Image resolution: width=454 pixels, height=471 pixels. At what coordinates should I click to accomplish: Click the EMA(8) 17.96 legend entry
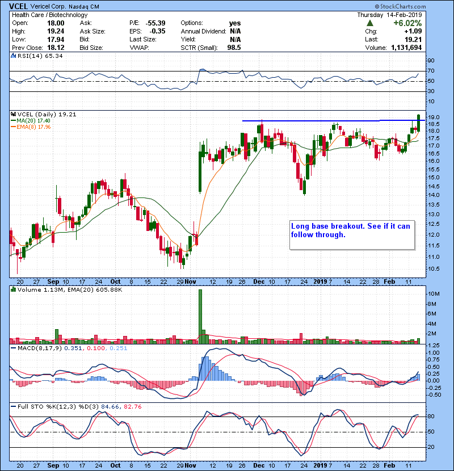pyautogui.click(x=33, y=127)
